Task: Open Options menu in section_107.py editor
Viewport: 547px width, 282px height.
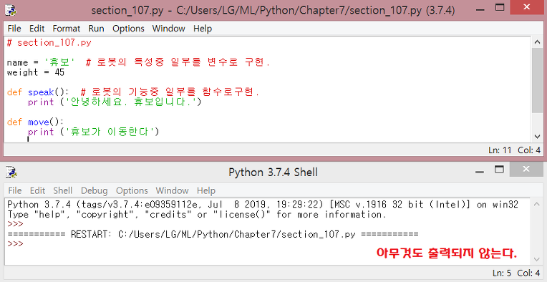Action: [128, 29]
